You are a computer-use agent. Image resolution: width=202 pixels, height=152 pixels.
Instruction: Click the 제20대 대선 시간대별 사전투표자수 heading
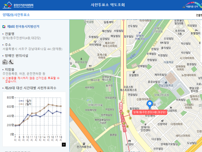pos(30,88)
